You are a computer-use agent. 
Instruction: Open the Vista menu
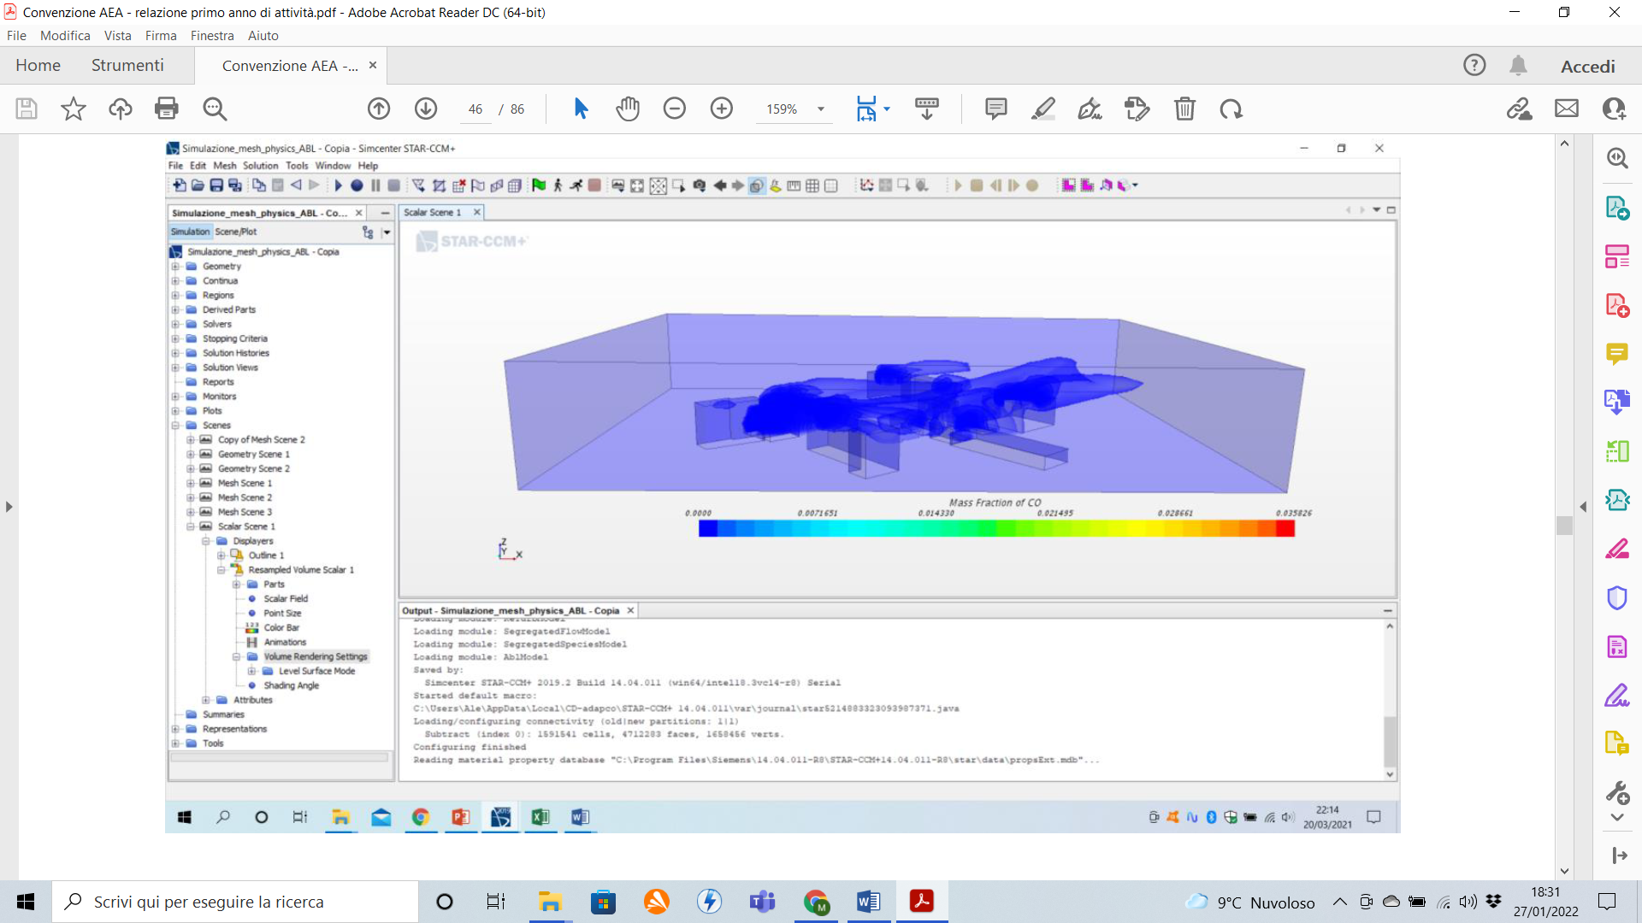click(x=118, y=36)
